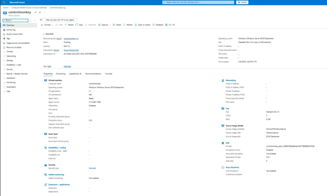The height and width of the screenshot is (196, 327).
Task: Collapse the sidebar menu with double chevron
Action: pyautogui.click(x=34, y=20)
